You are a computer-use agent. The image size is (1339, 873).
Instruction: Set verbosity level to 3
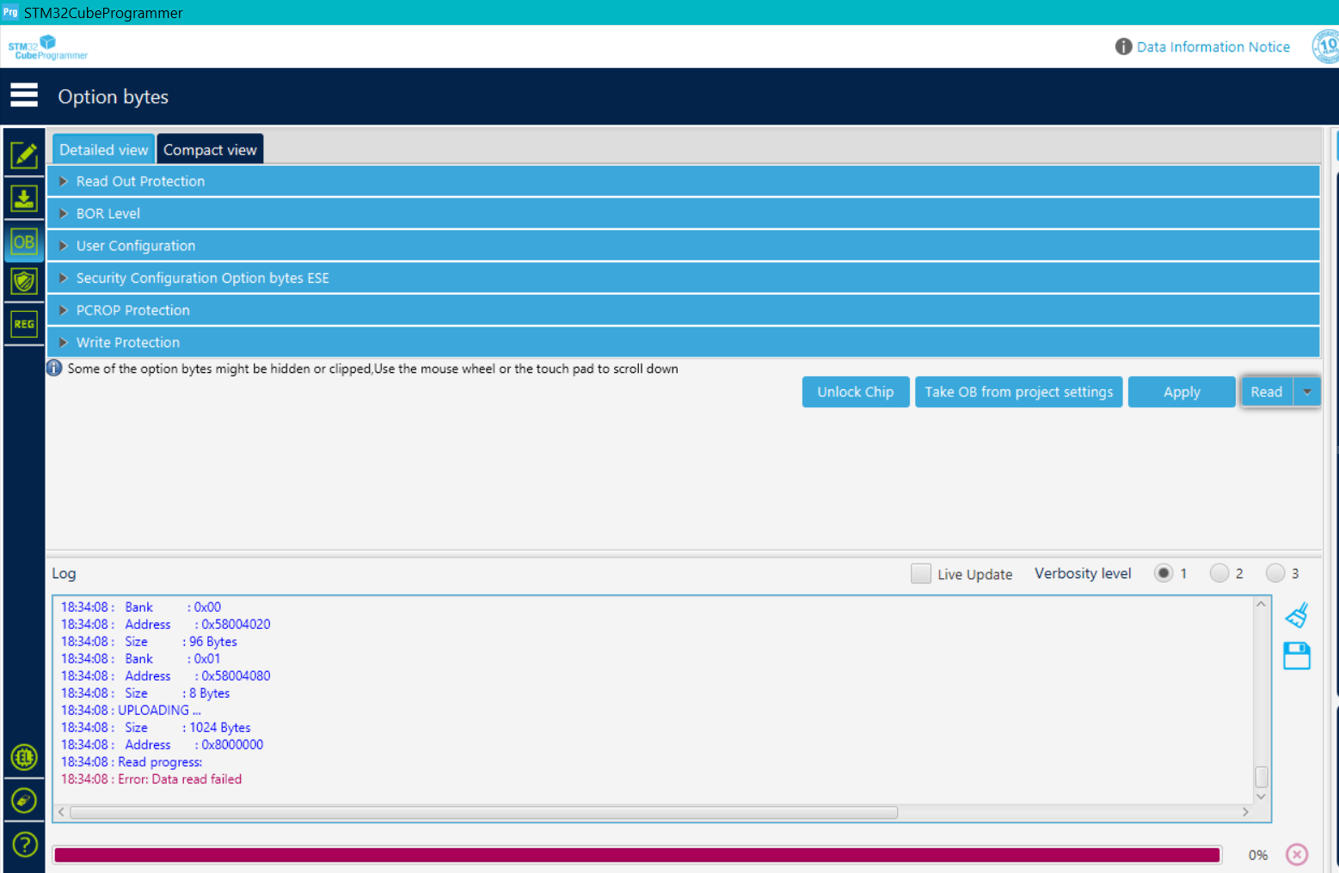[x=1275, y=573]
